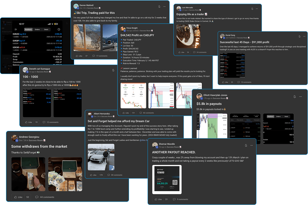This screenshot has height=205, width=308.
Task: Open 9 comments on Shemar Mundle's post
Action: (x=180, y=199)
